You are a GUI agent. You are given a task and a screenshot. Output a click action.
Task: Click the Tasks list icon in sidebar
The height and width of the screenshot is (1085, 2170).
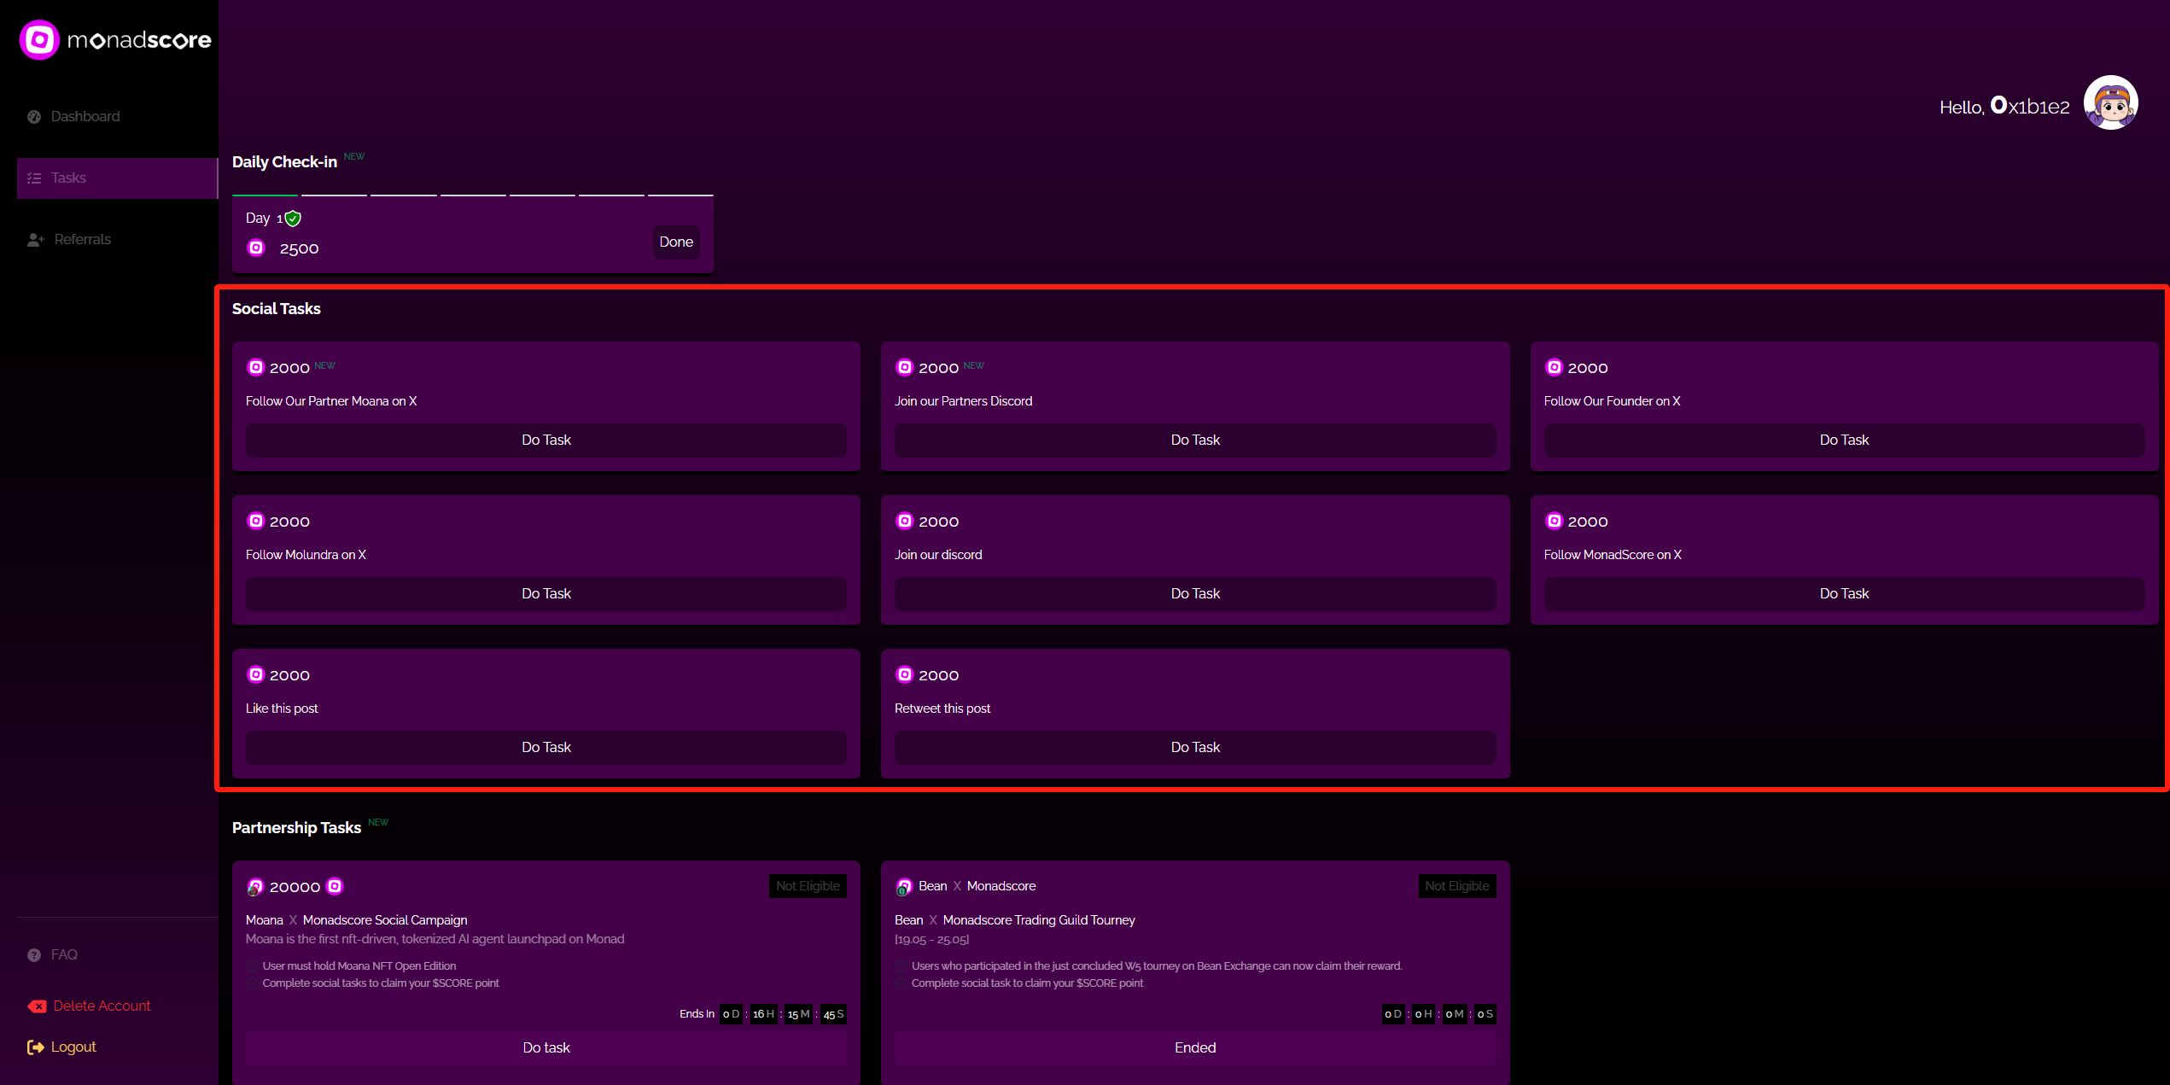pos(34,178)
